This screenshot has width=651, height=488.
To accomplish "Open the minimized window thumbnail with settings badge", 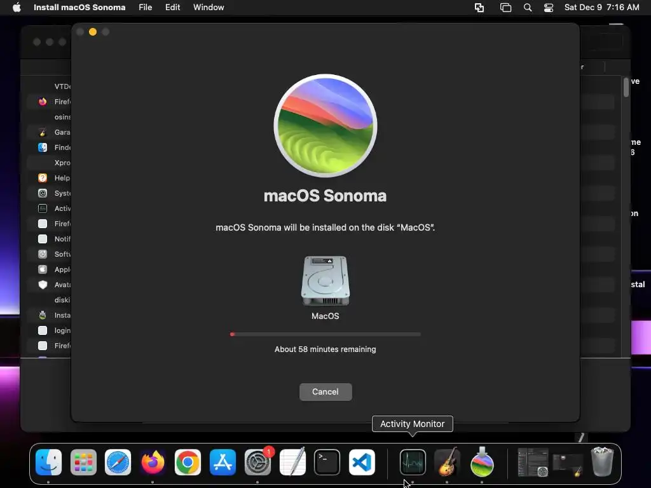I will click(x=533, y=462).
